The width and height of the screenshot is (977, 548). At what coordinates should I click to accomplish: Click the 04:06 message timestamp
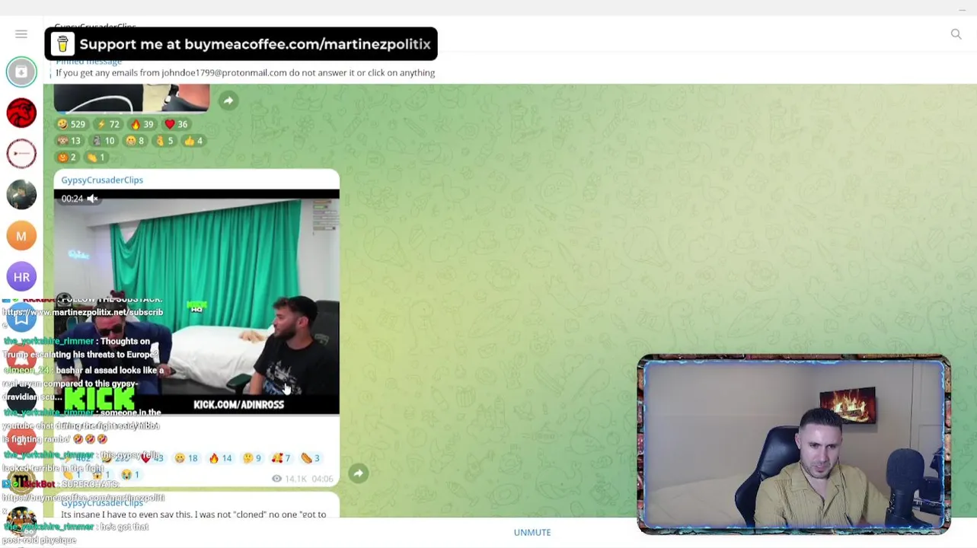coord(322,479)
